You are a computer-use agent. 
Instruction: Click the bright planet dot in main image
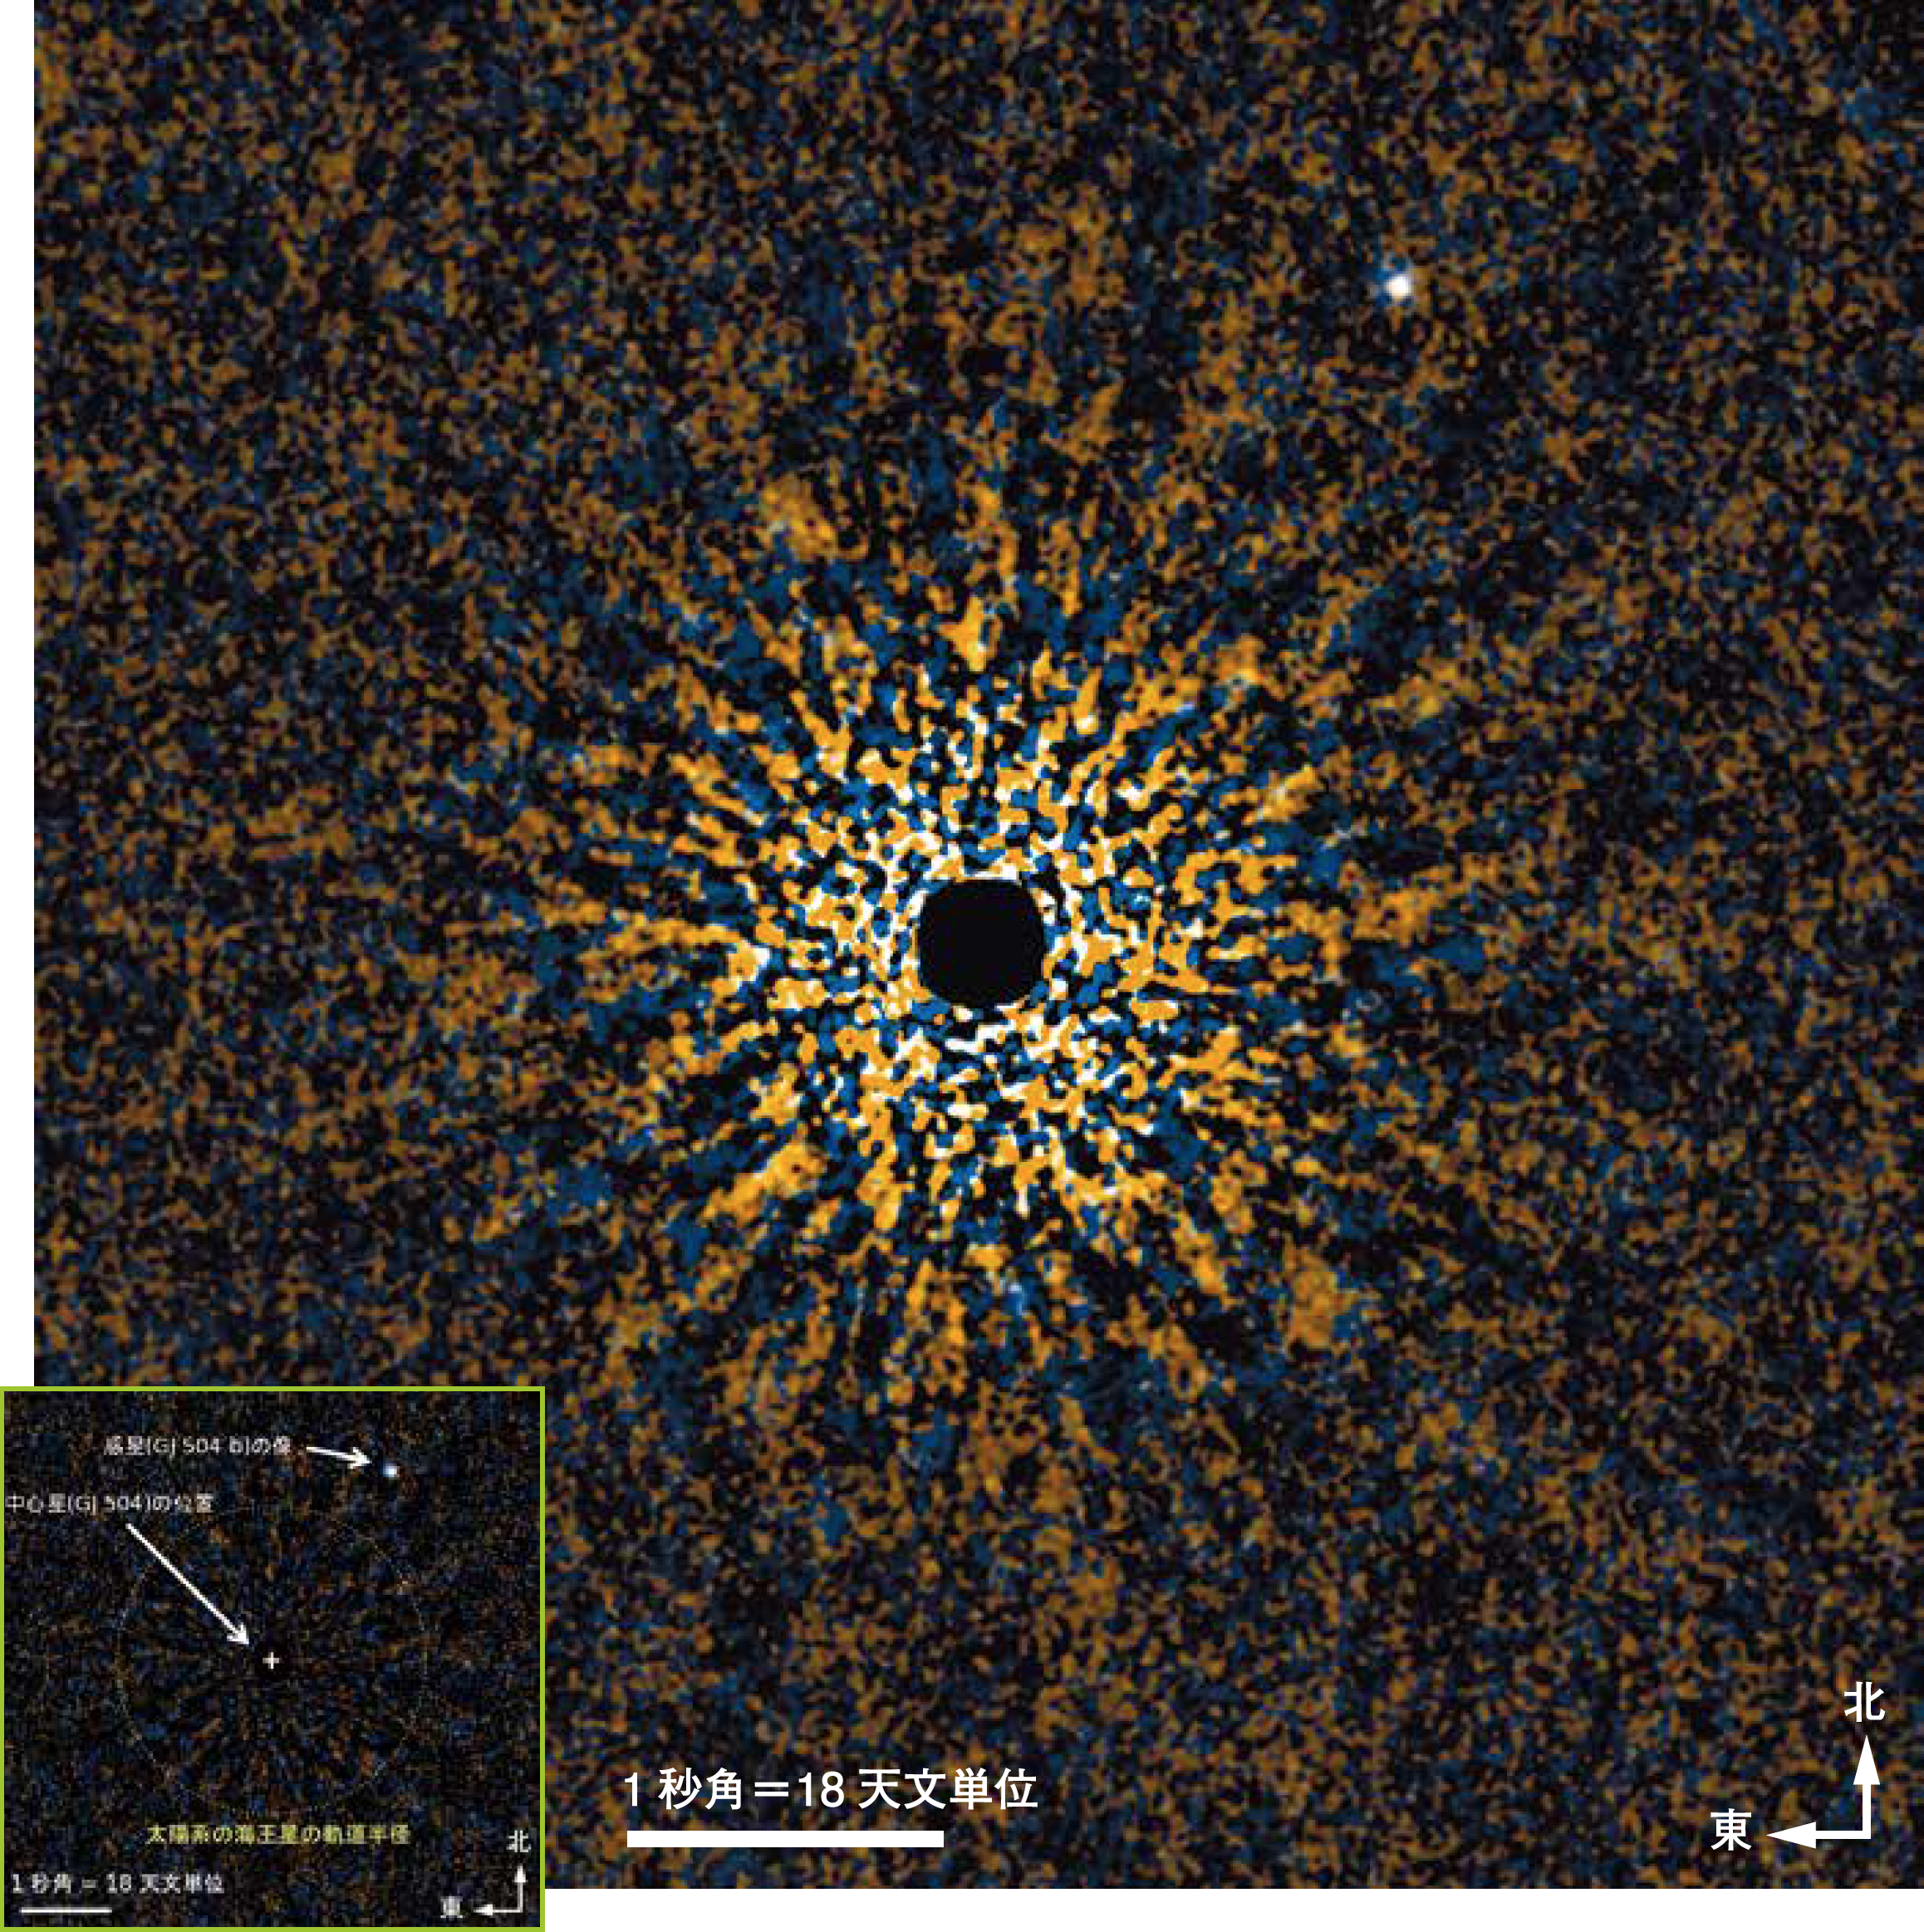click(x=1398, y=286)
